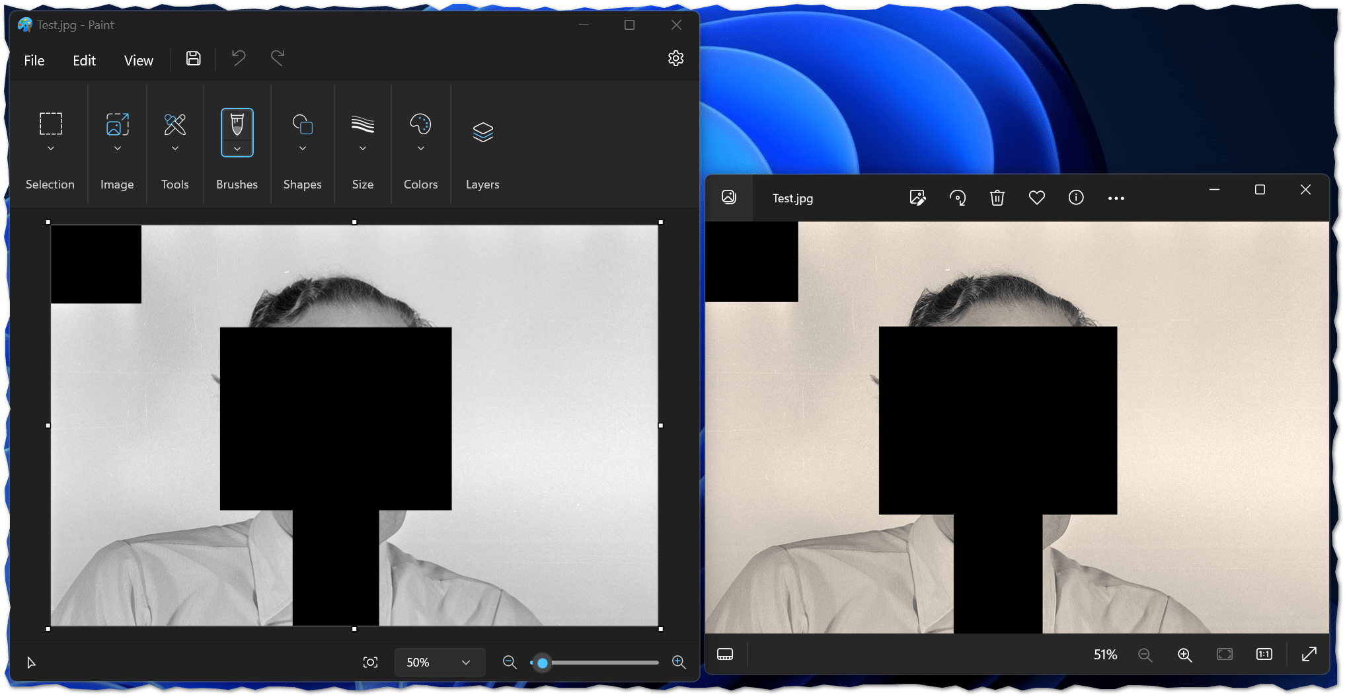Open the Image tools in Paint
This screenshot has height=697, width=1345.
coord(117,125)
